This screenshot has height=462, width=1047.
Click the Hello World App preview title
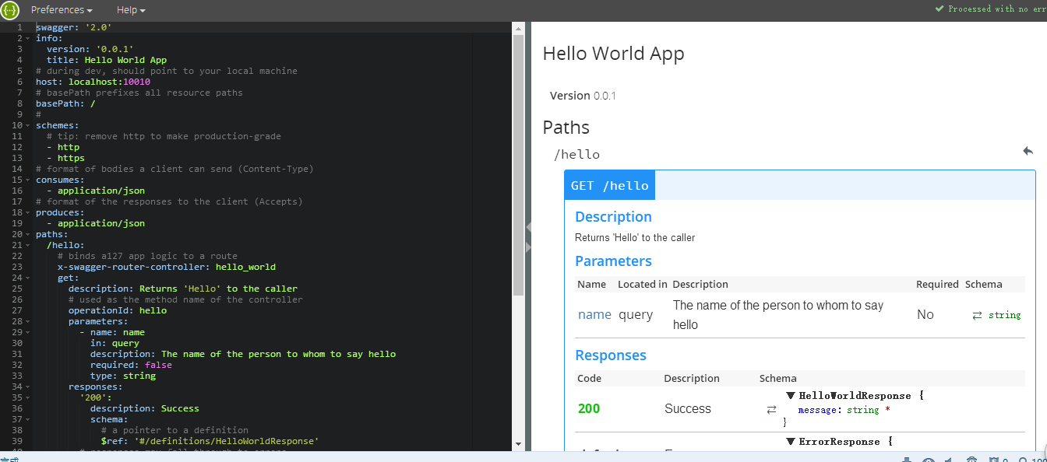(x=614, y=54)
